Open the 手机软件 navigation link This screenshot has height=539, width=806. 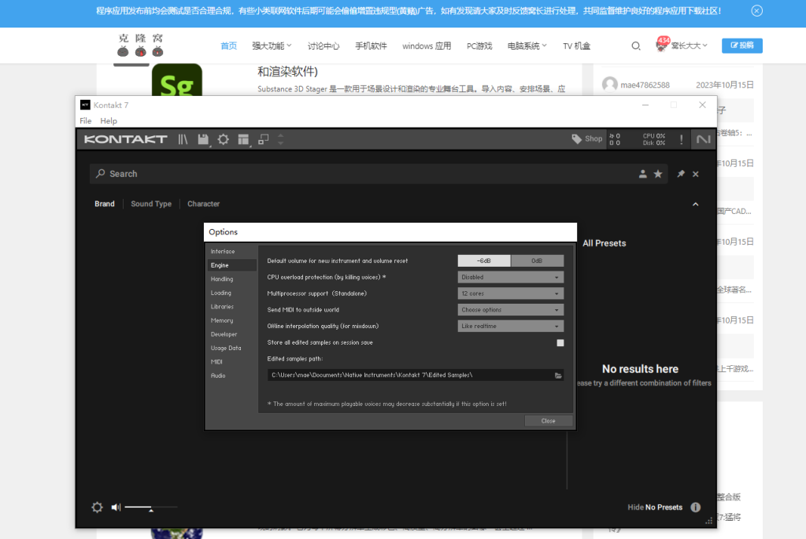[x=371, y=46]
